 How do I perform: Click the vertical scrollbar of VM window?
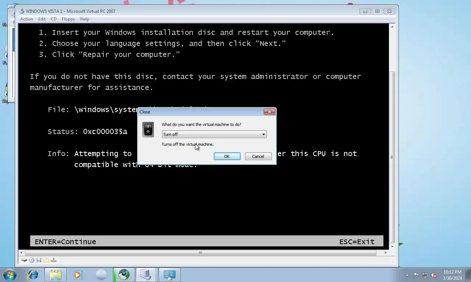point(392,157)
